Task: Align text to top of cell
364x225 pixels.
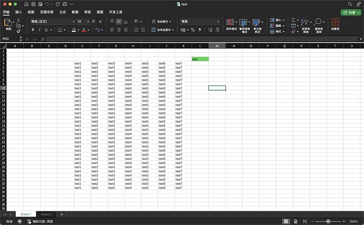Action: pos(112,21)
